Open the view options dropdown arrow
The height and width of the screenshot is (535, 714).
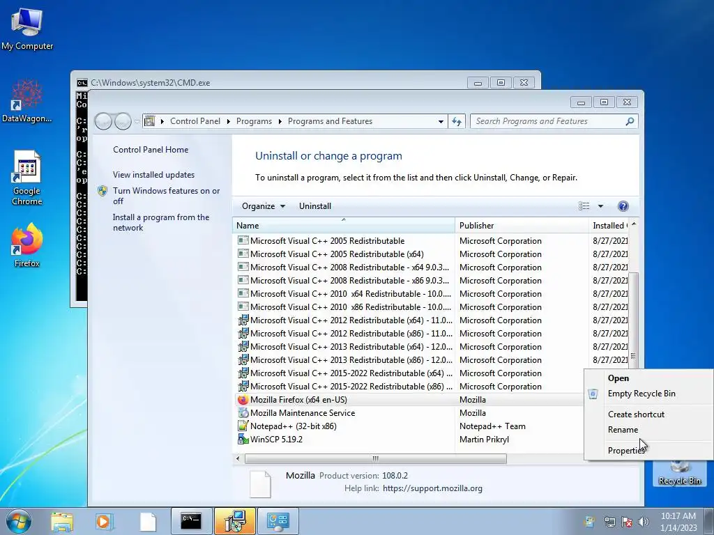point(600,206)
